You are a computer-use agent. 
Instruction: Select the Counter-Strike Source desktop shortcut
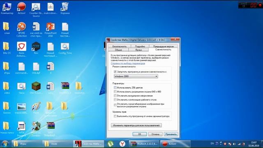tap(36, 10)
